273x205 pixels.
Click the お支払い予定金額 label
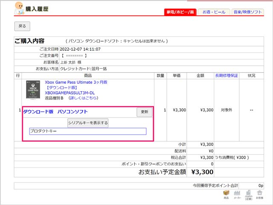(x=162, y=172)
